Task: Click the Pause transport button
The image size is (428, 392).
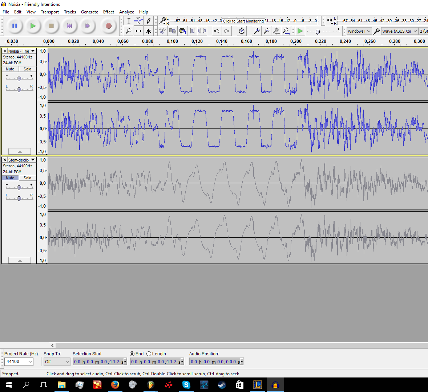Action: (15, 26)
